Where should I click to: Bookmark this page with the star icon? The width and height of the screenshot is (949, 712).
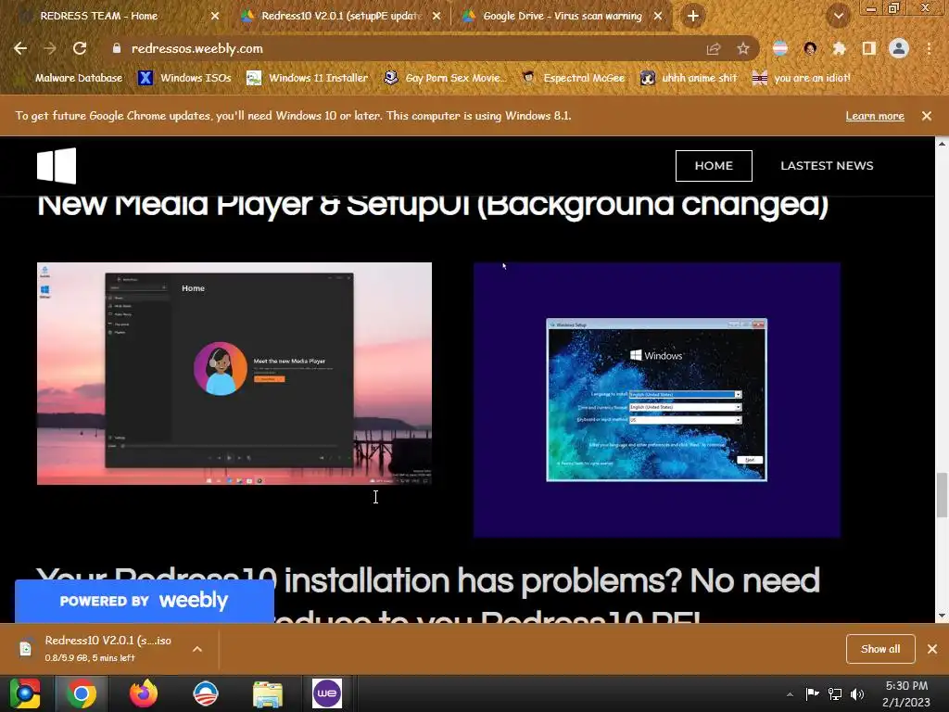tap(742, 49)
